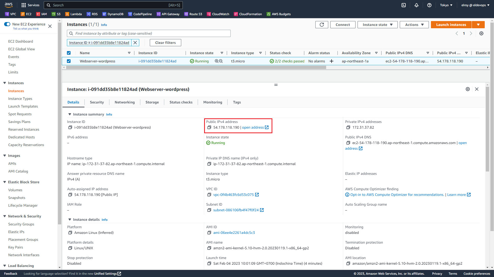Open the API Gateway shortcut in the favorites bar

(x=168, y=14)
